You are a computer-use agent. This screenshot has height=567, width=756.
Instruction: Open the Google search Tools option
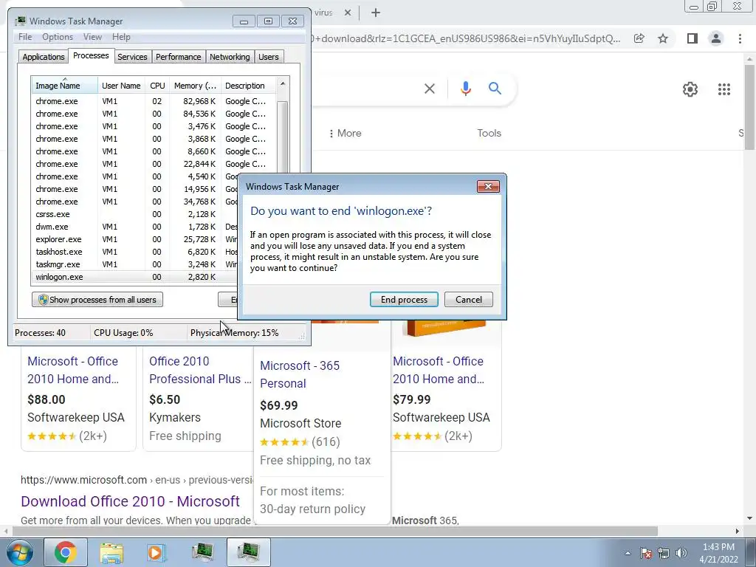tap(489, 133)
